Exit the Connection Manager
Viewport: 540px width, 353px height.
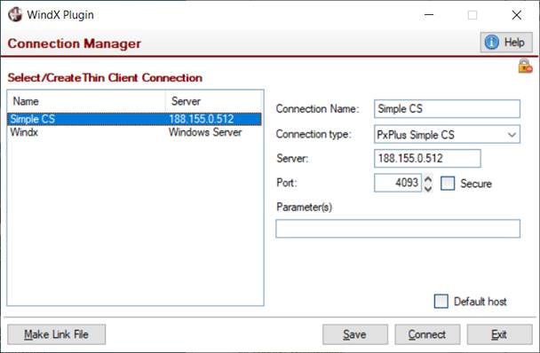coord(499,334)
